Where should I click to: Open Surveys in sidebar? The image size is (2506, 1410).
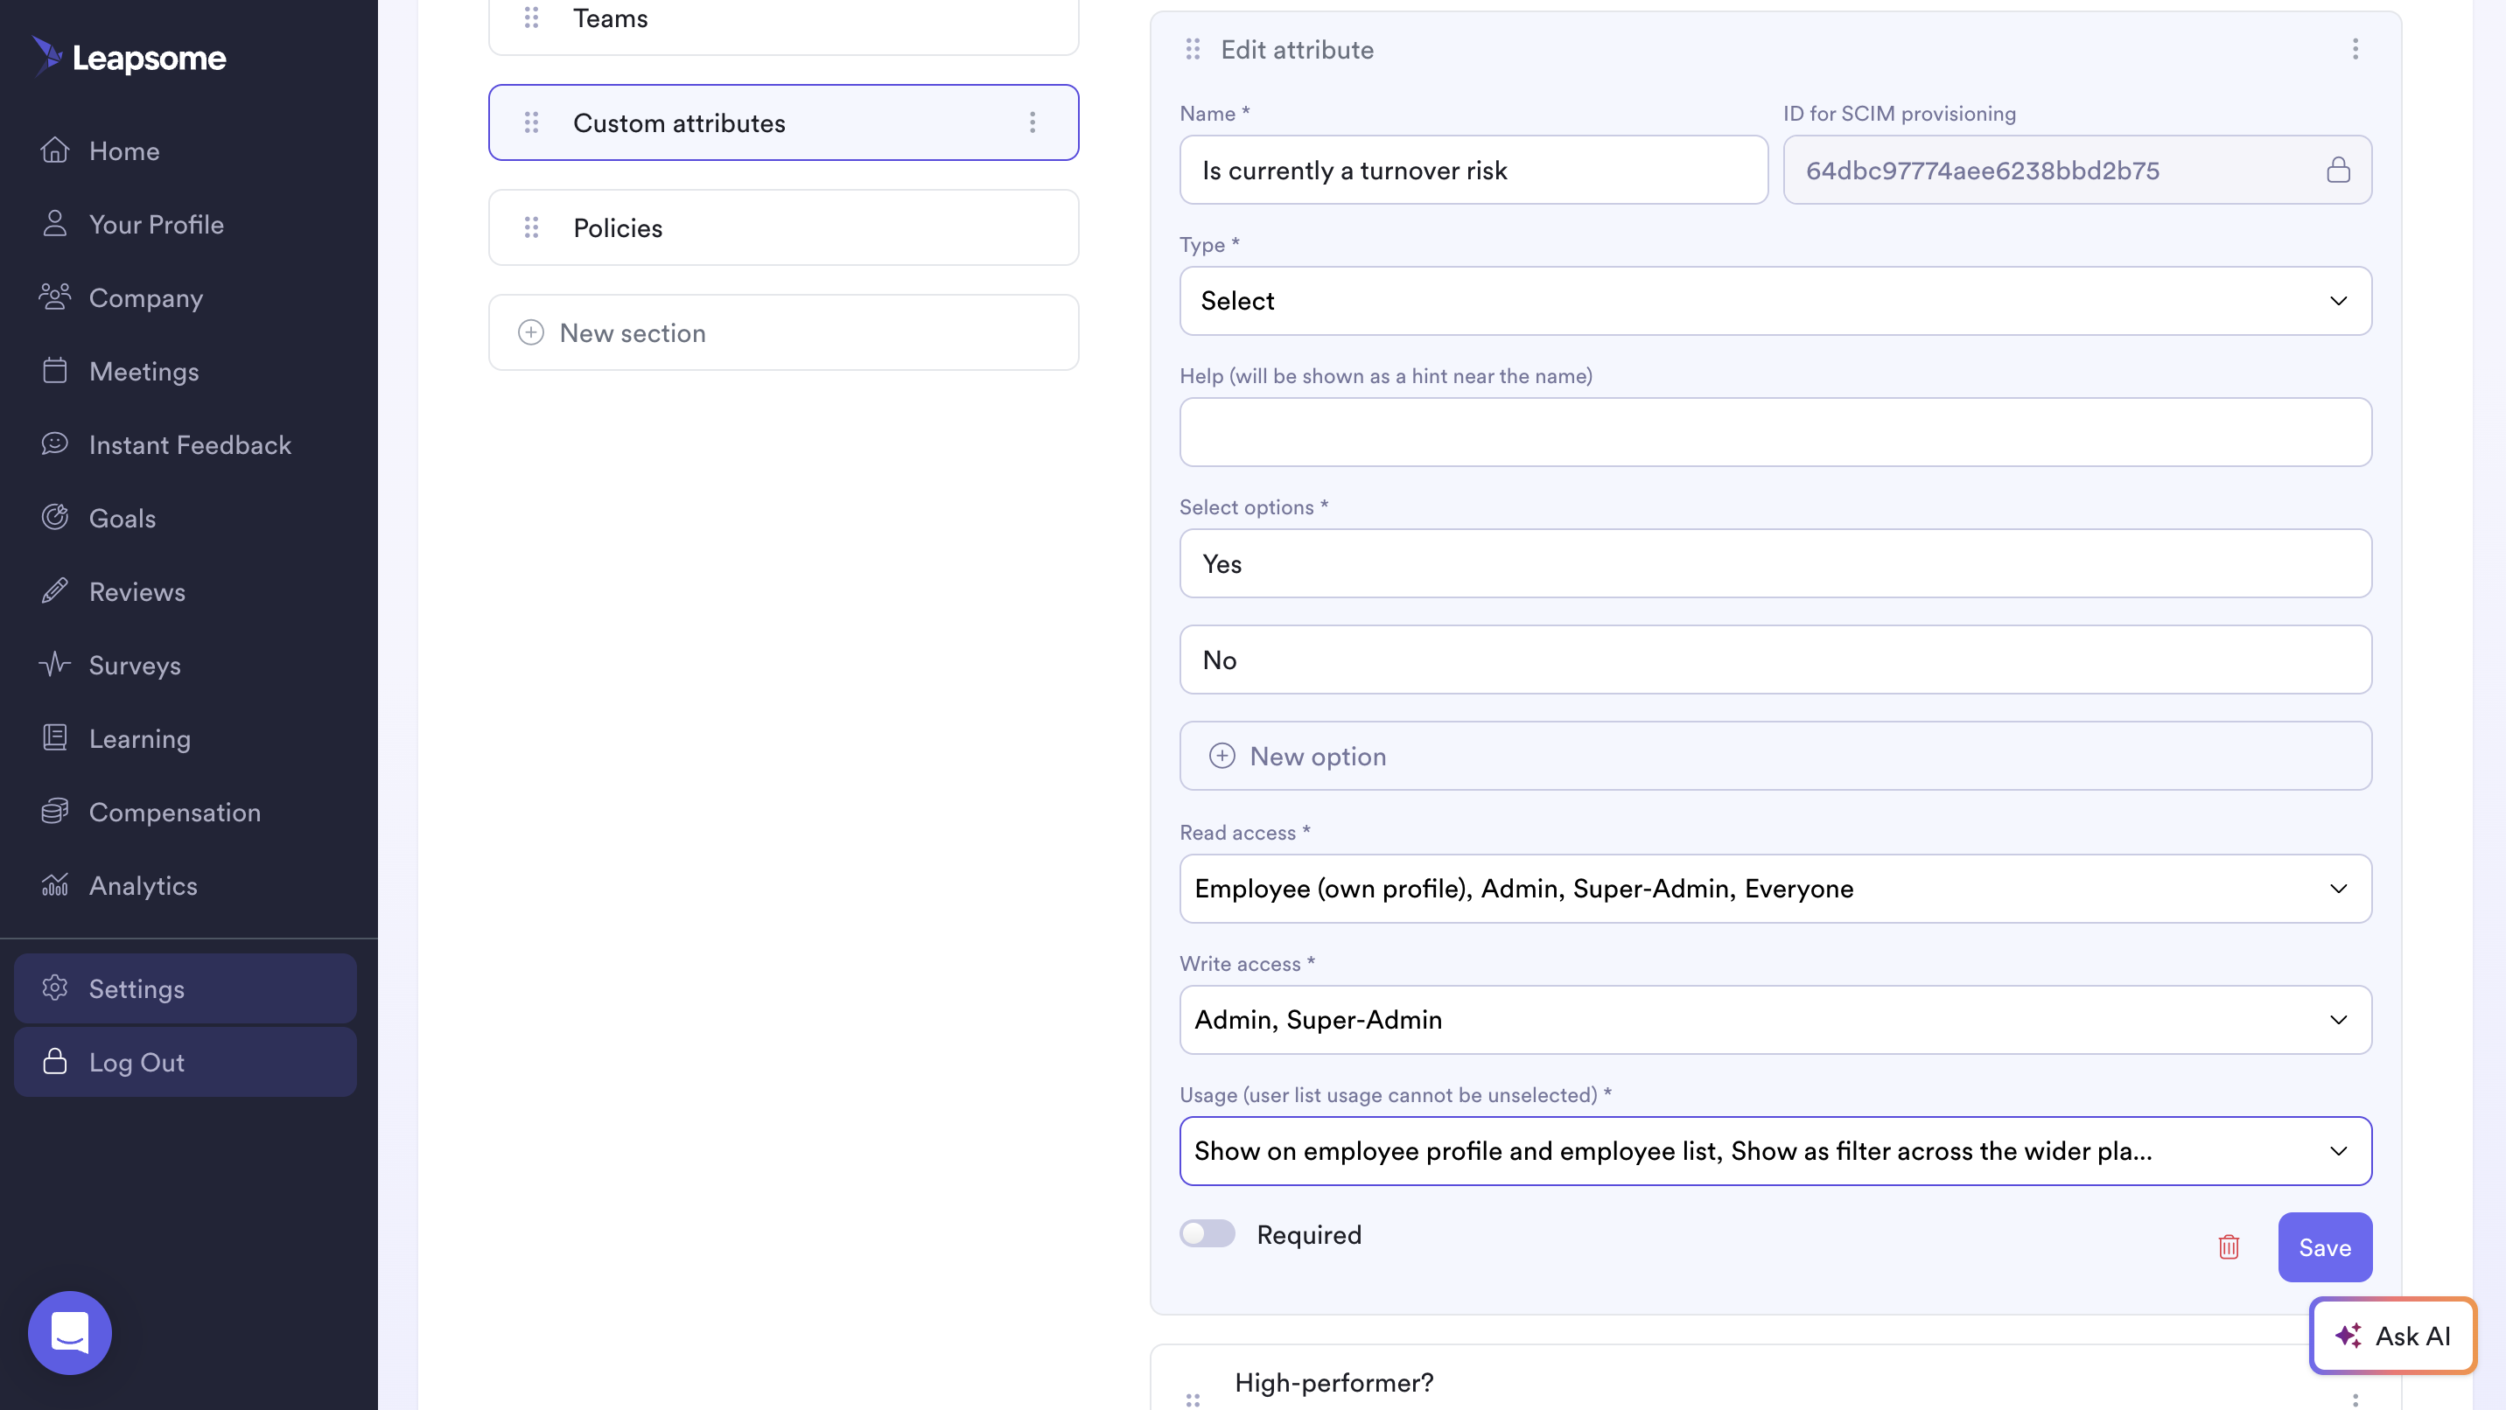point(134,665)
